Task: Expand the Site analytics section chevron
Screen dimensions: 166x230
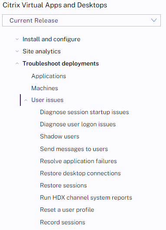Action: tap(17, 51)
